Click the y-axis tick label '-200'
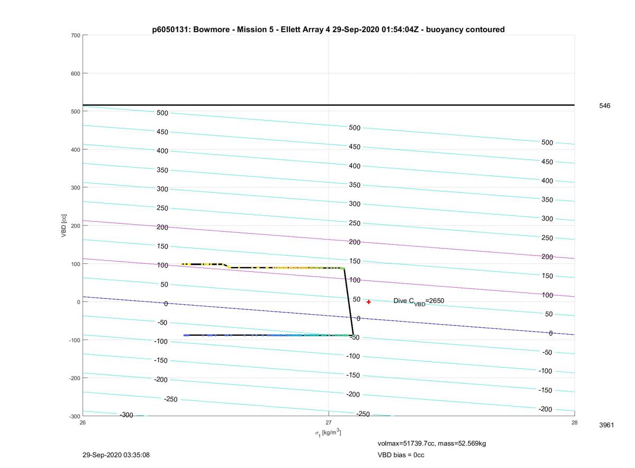The image size is (635, 468). (74, 378)
